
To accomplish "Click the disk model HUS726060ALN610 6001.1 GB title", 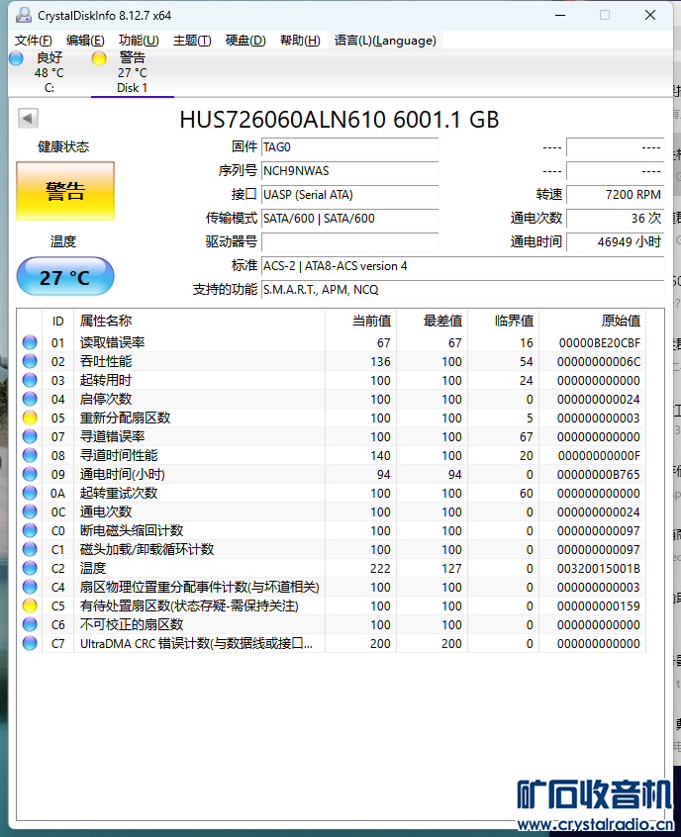I will (340, 119).
